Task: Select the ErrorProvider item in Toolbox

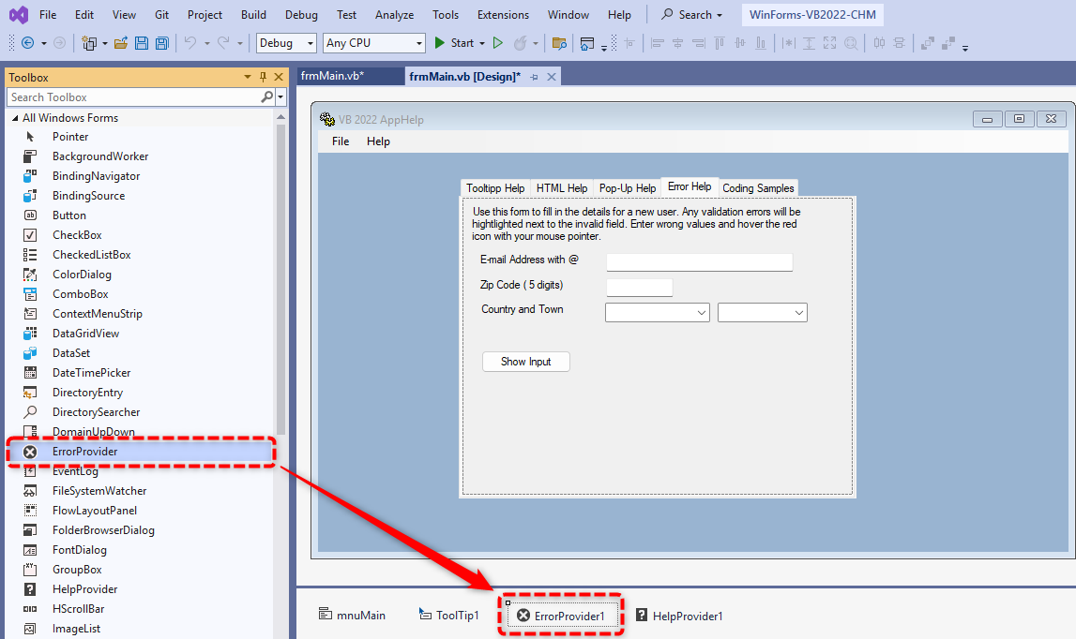Action: tap(84, 452)
